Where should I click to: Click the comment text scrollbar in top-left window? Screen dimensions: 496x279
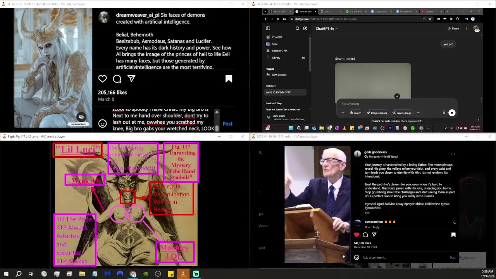coord(217,120)
